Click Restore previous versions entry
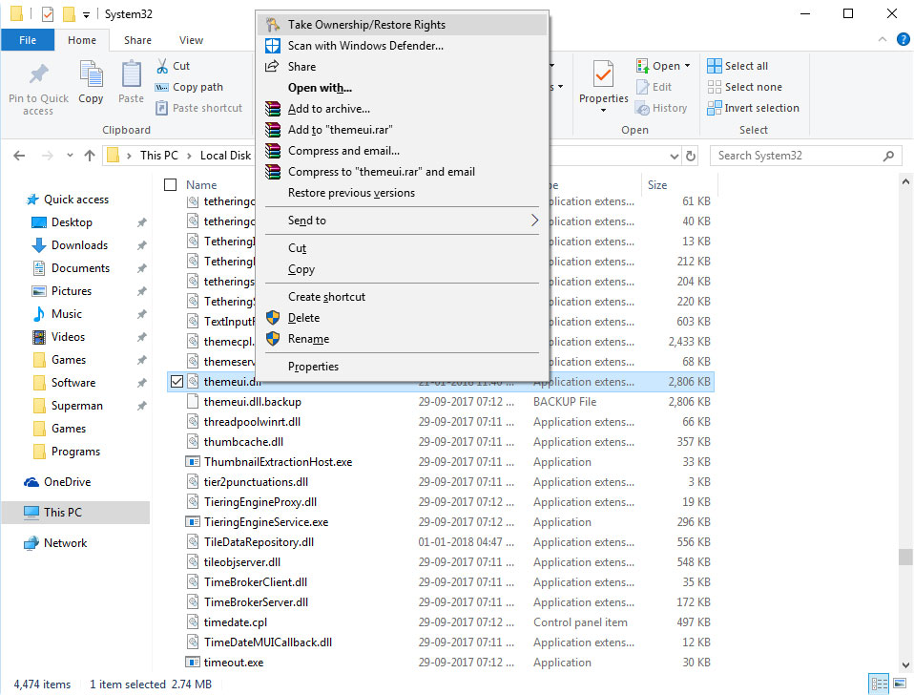Image resolution: width=914 pixels, height=695 pixels. 402,193
